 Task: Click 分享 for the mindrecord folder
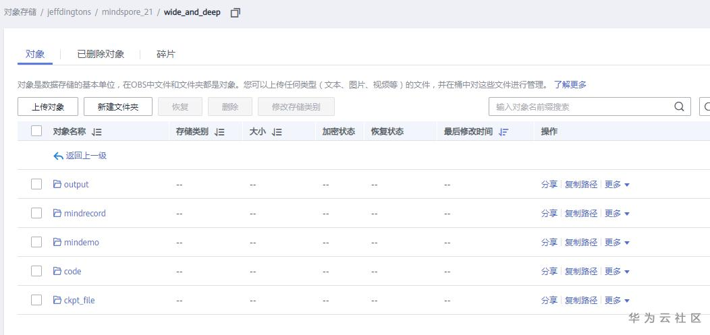pyautogui.click(x=549, y=214)
